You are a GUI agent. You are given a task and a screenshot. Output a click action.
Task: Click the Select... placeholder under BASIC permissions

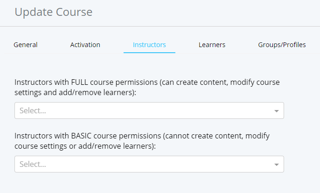coord(33,165)
